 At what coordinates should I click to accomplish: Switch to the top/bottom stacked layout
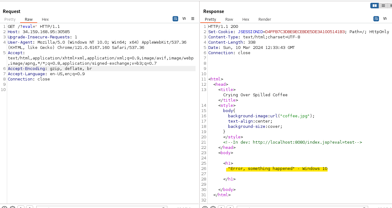coord(383,6)
